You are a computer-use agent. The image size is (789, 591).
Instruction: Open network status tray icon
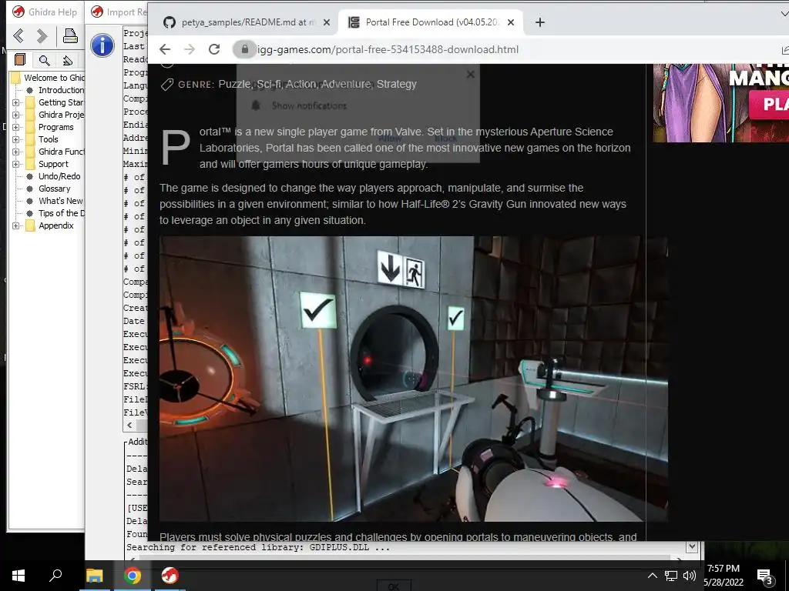pos(671,576)
